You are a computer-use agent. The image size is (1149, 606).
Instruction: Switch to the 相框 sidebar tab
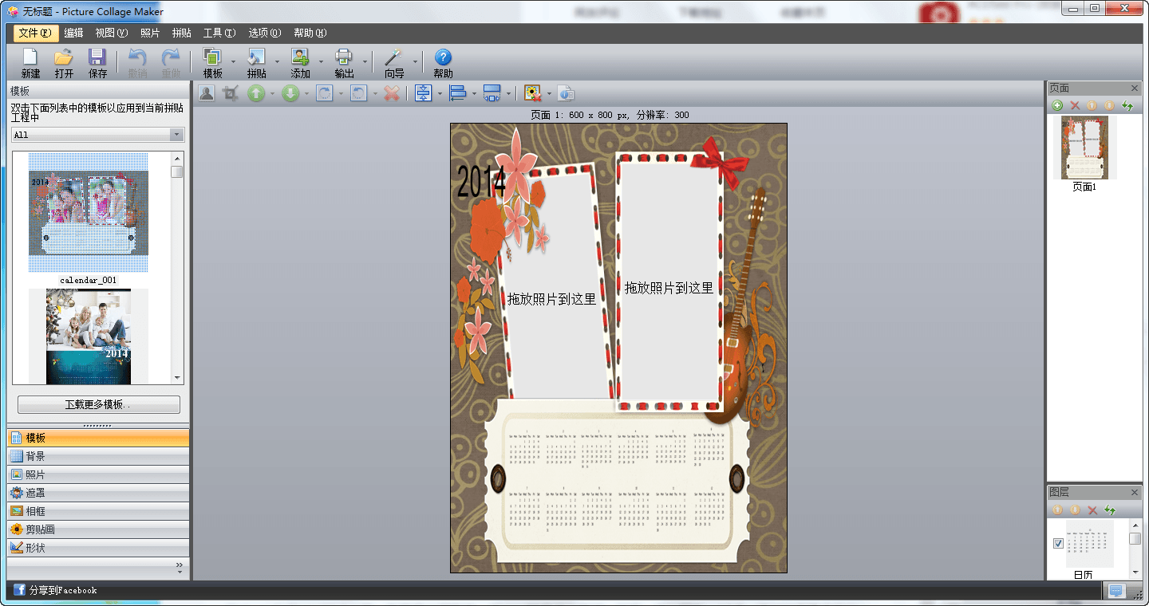point(98,511)
